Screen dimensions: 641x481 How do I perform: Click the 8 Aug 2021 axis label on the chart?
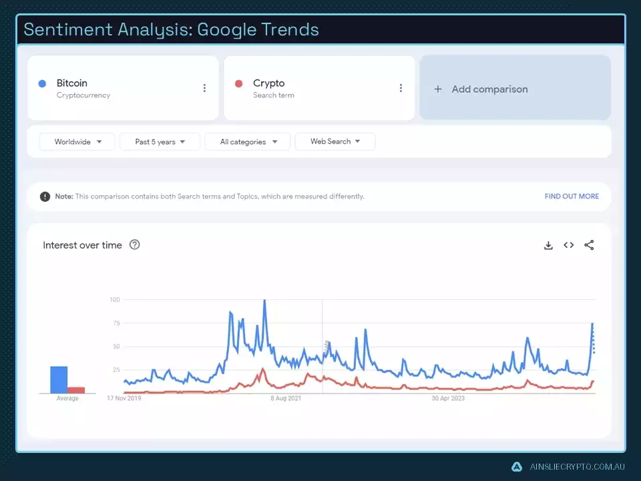pyautogui.click(x=285, y=397)
